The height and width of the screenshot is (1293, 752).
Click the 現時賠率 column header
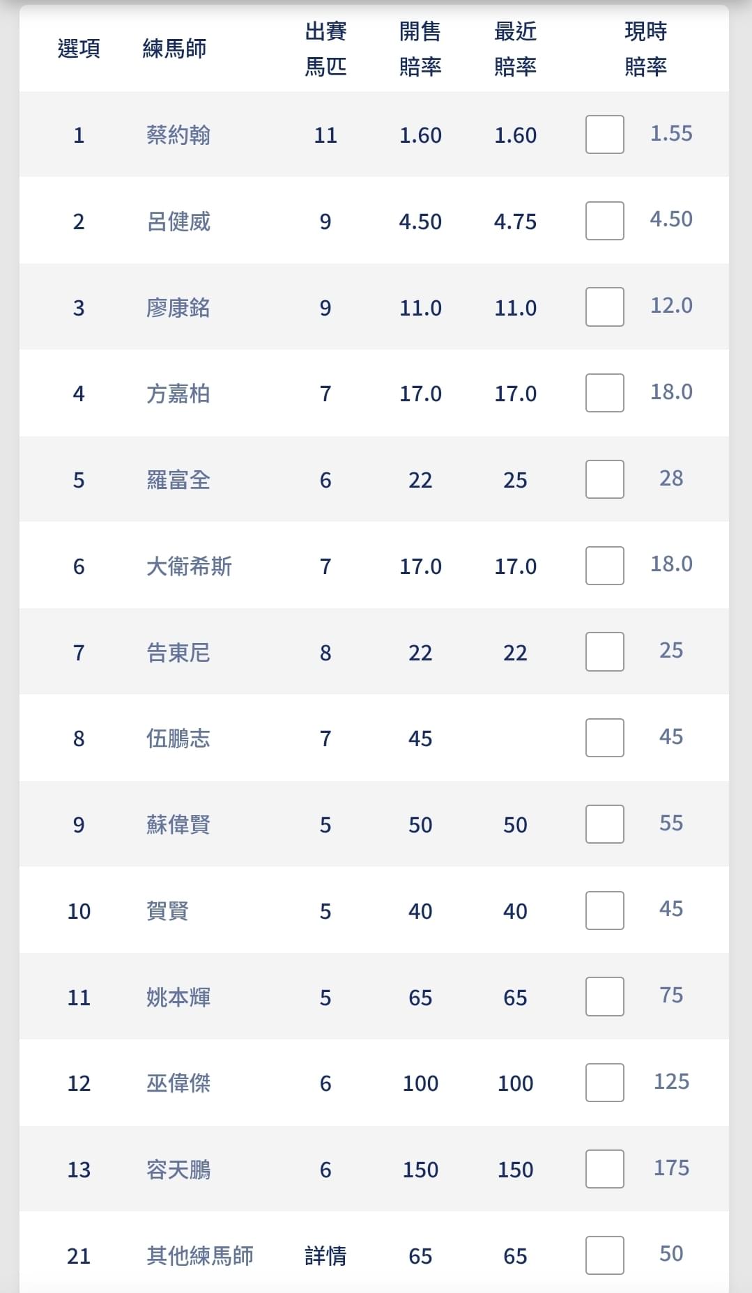point(646,49)
